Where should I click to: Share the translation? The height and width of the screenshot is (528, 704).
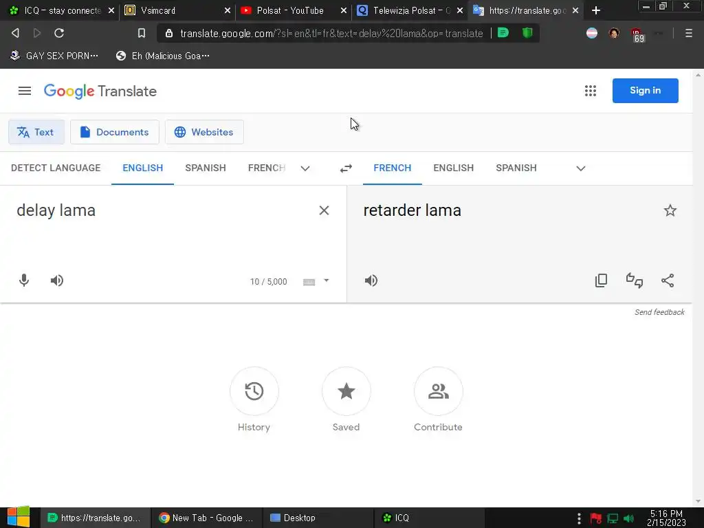(668, 280)
